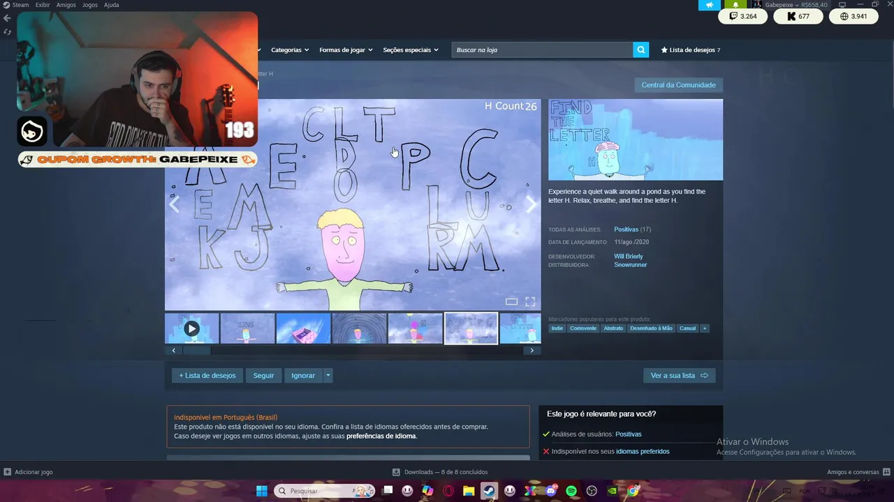Open idiomas preferidos link
Viewport: 894px width, 502px height.
pos(643,451)
